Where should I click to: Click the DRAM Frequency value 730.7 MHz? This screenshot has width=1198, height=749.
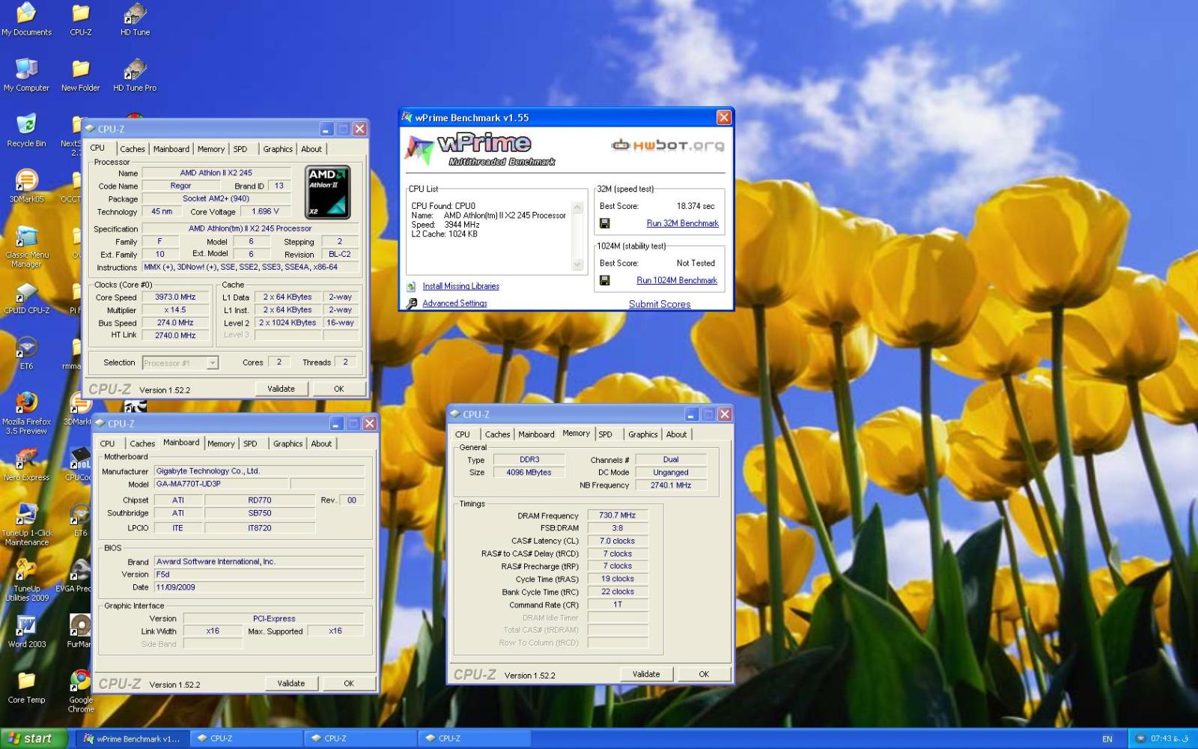coord(618,515)
